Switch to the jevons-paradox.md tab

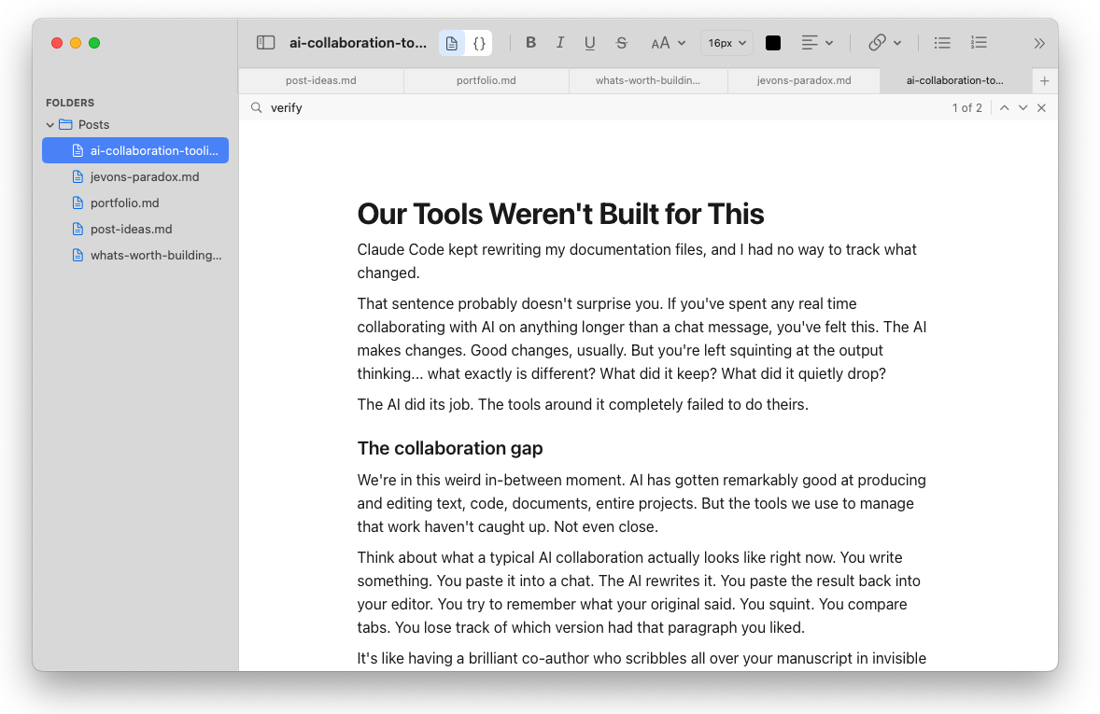[x=804, y=80]
